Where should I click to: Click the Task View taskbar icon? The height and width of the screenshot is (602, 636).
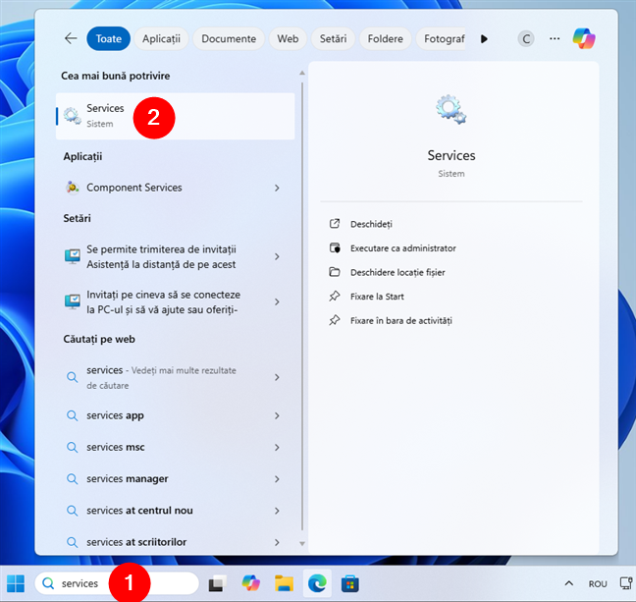click(x=218, y=583)
